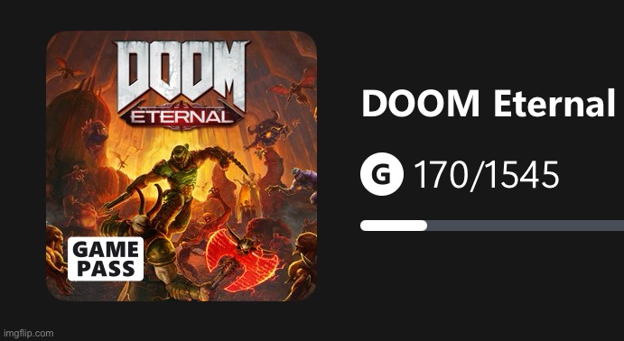This screenshot has height=341, width=624.
Task: Select the DOOM Eternal title text
Action: tap(489, 103)
